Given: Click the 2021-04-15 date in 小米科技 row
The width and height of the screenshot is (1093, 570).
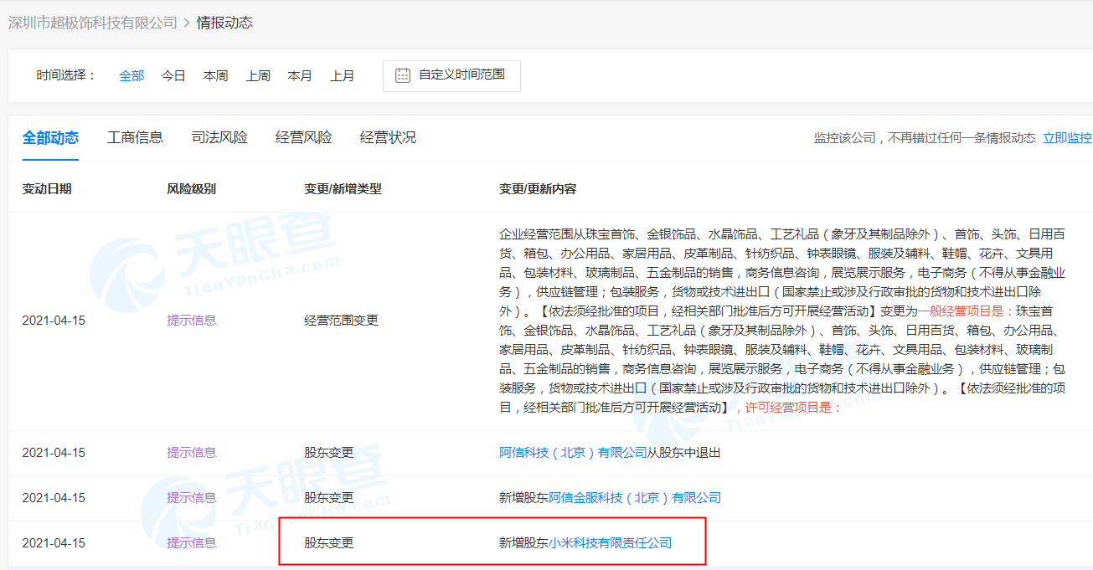Looking at the screenshot, I should [54, 543].
